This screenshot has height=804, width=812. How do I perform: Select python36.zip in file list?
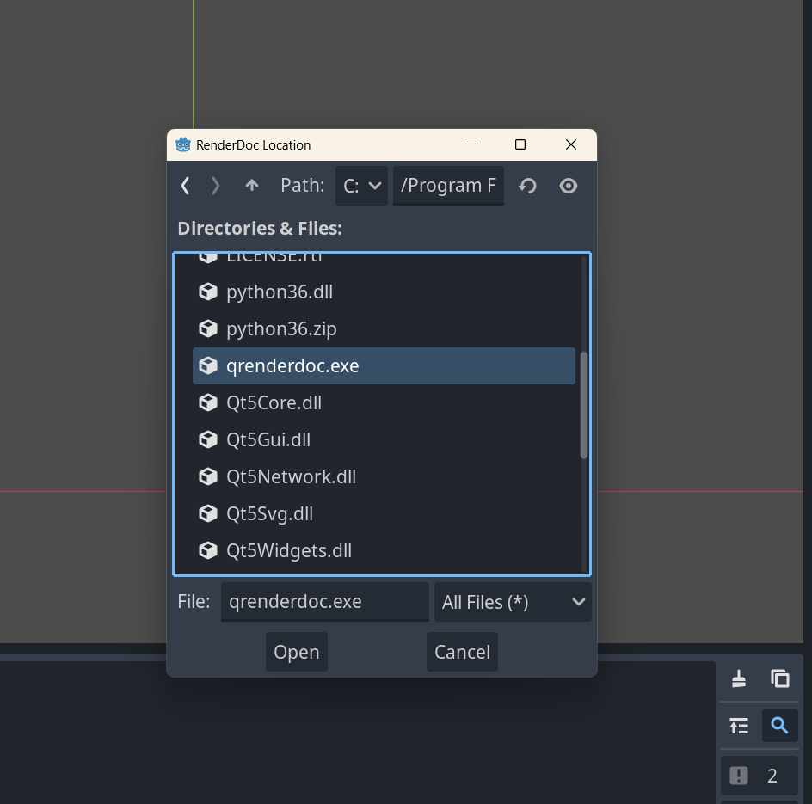(x=384, y=328)
